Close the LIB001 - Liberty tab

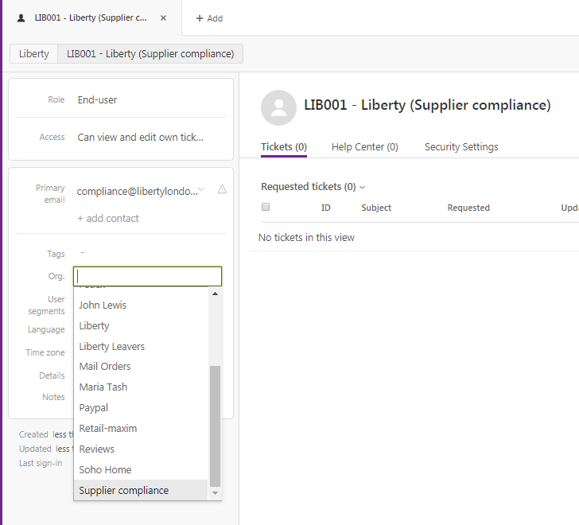coord(163,17)
